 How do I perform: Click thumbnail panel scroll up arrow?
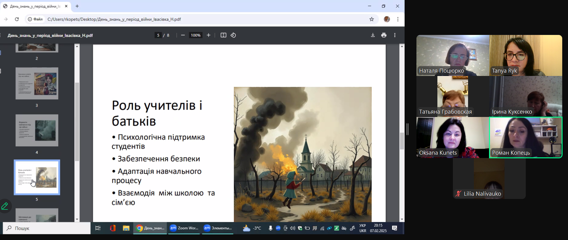click(x=77, y=46)
